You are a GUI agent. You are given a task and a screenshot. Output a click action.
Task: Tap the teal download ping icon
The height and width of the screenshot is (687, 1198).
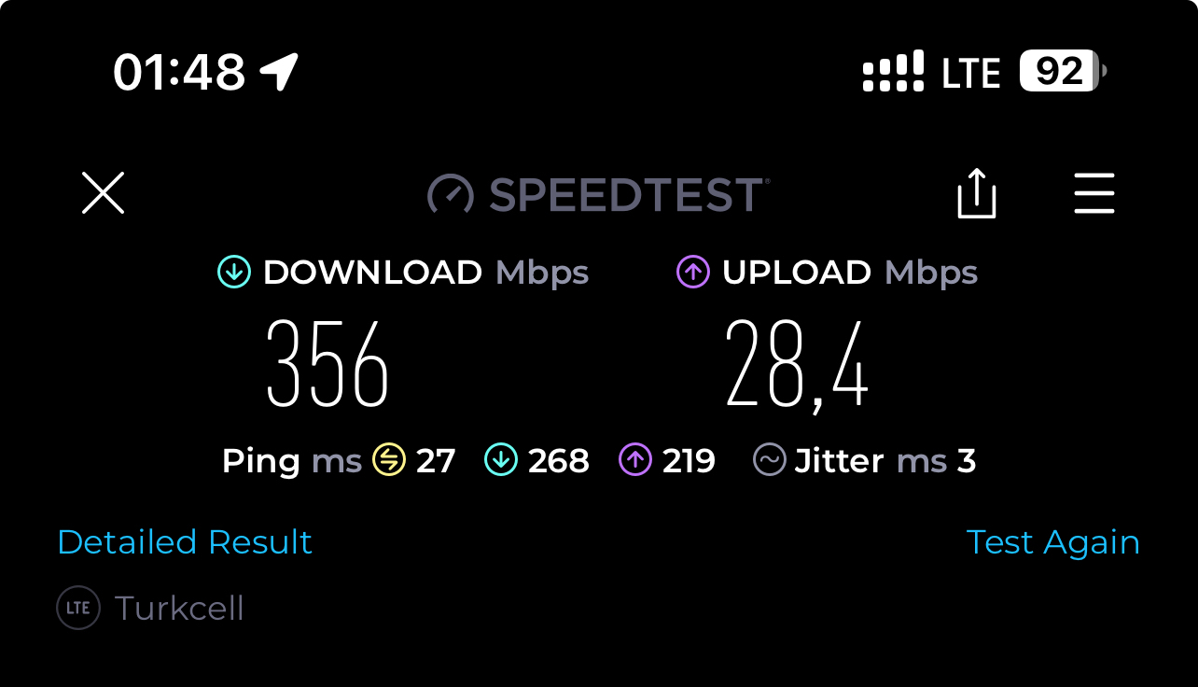501,460
